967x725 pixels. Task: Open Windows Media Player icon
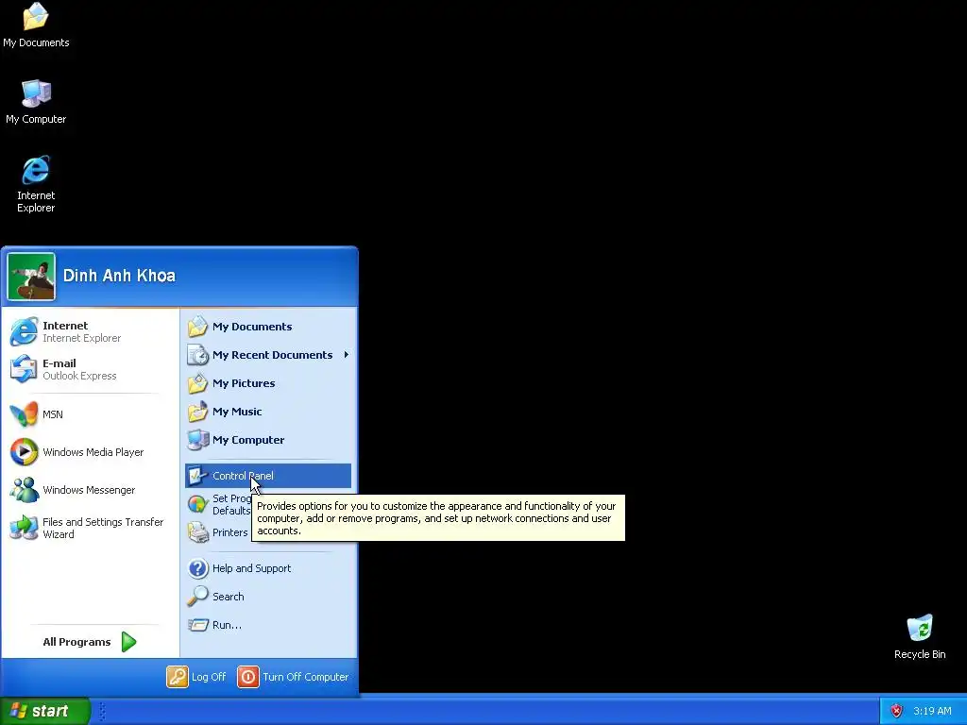tap(24, 452)
